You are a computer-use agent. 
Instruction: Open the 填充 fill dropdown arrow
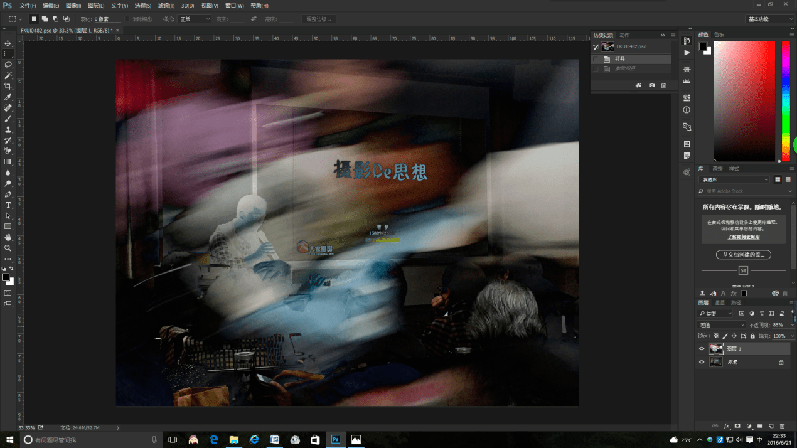click(793, 336)
